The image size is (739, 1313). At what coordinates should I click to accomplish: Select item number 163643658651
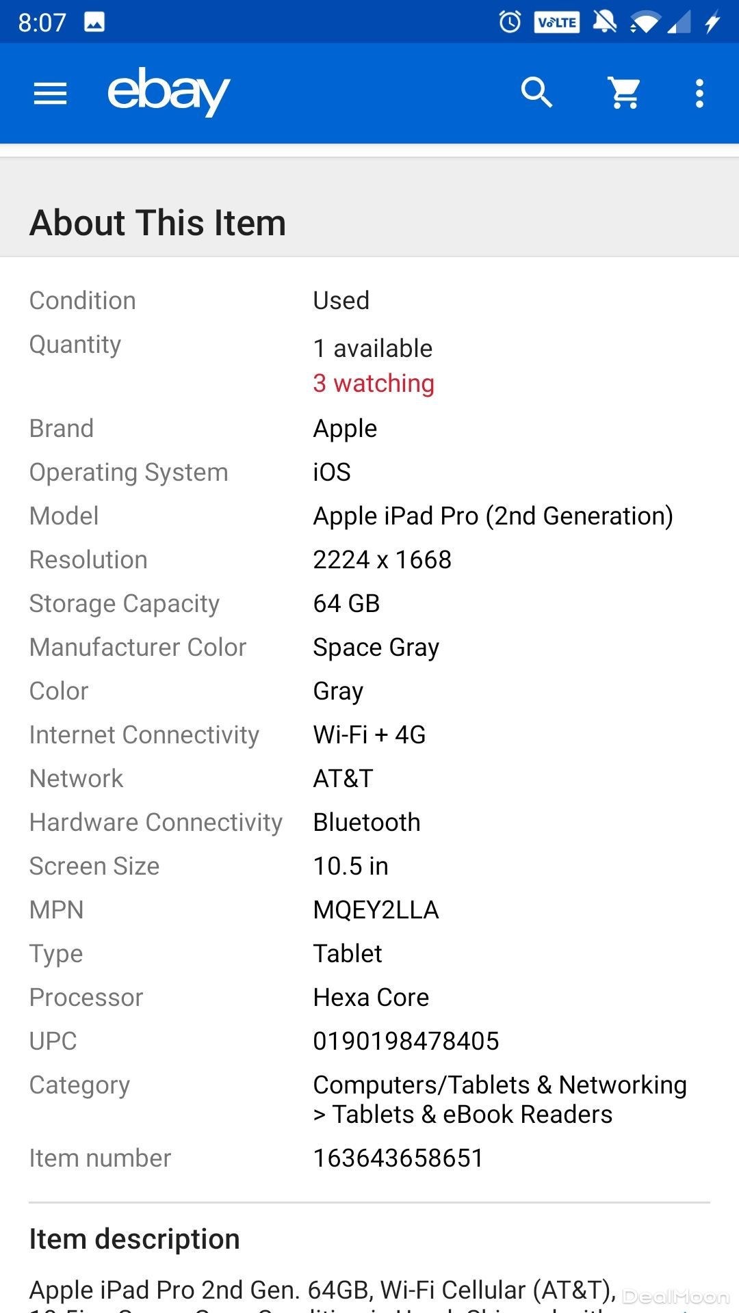click(x=398, y=1158)
